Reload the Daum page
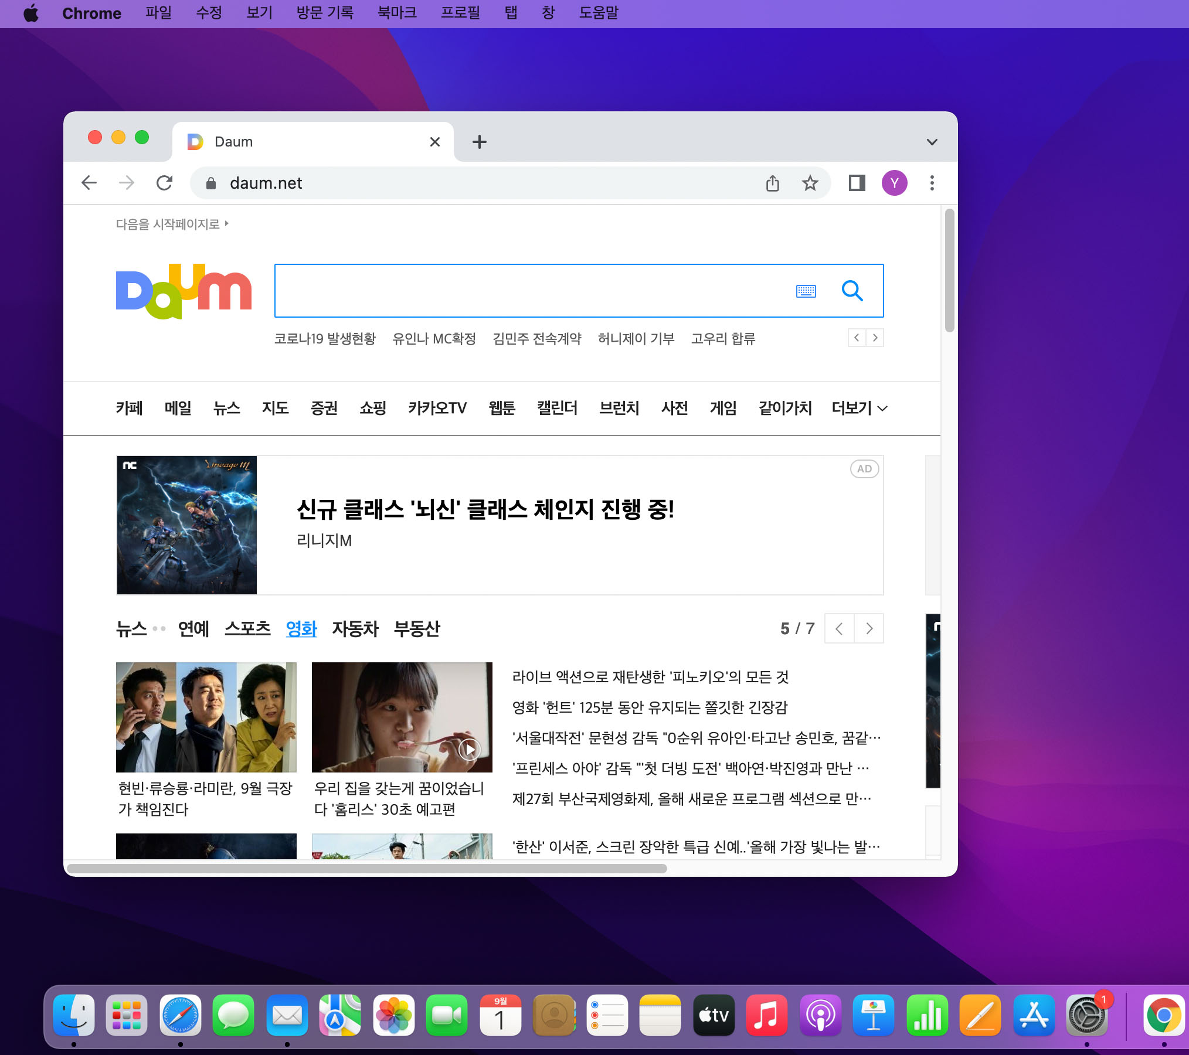The height and width of the screenshot is (1055, 1189). tap(165, 183)
